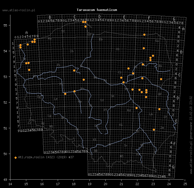Click the orange diamond in the legend

pyautogui.click(x=16, y=158)
